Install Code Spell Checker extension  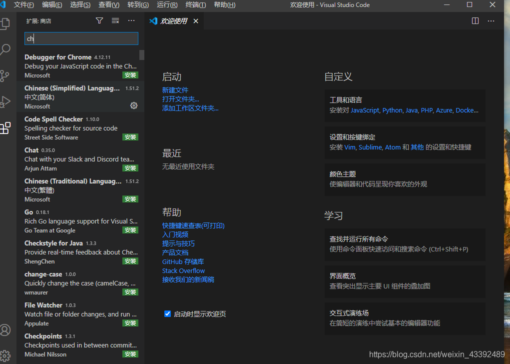tap(130, 137)
